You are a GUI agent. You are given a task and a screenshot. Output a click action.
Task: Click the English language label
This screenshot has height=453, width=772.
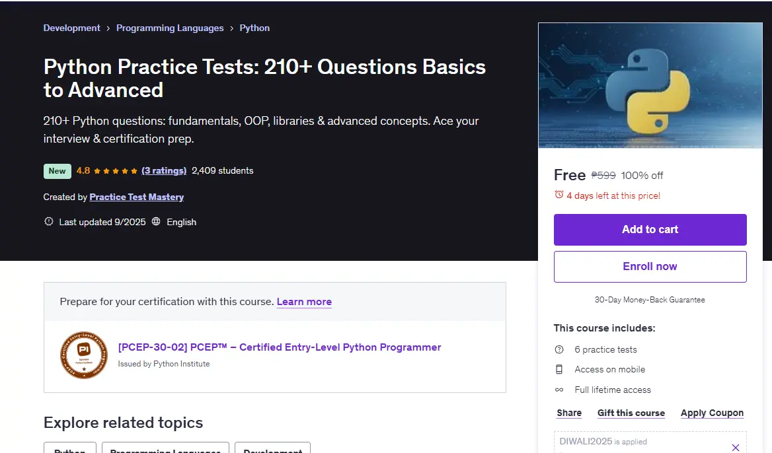click(181, 223)
